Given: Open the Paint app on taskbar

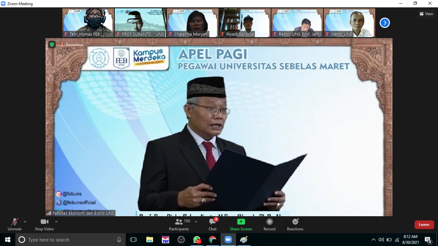Looking at the screenshot, I should [x=244, y=240].
